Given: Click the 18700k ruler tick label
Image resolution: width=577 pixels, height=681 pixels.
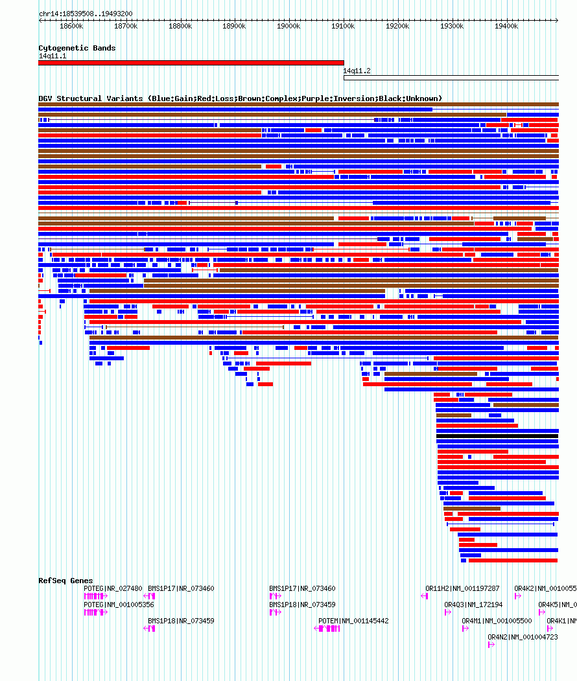Looking at the screenshot, I should pos(126,26).
